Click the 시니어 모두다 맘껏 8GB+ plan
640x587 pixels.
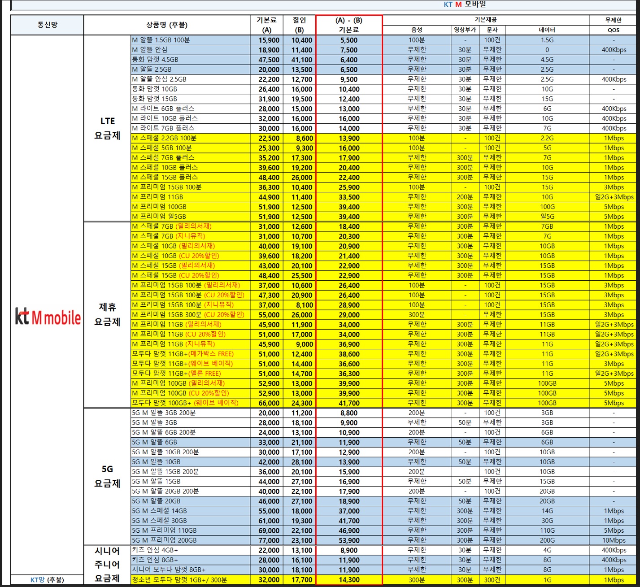(169, 570)
